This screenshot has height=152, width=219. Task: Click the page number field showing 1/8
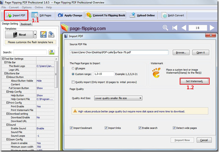(198, 28)
